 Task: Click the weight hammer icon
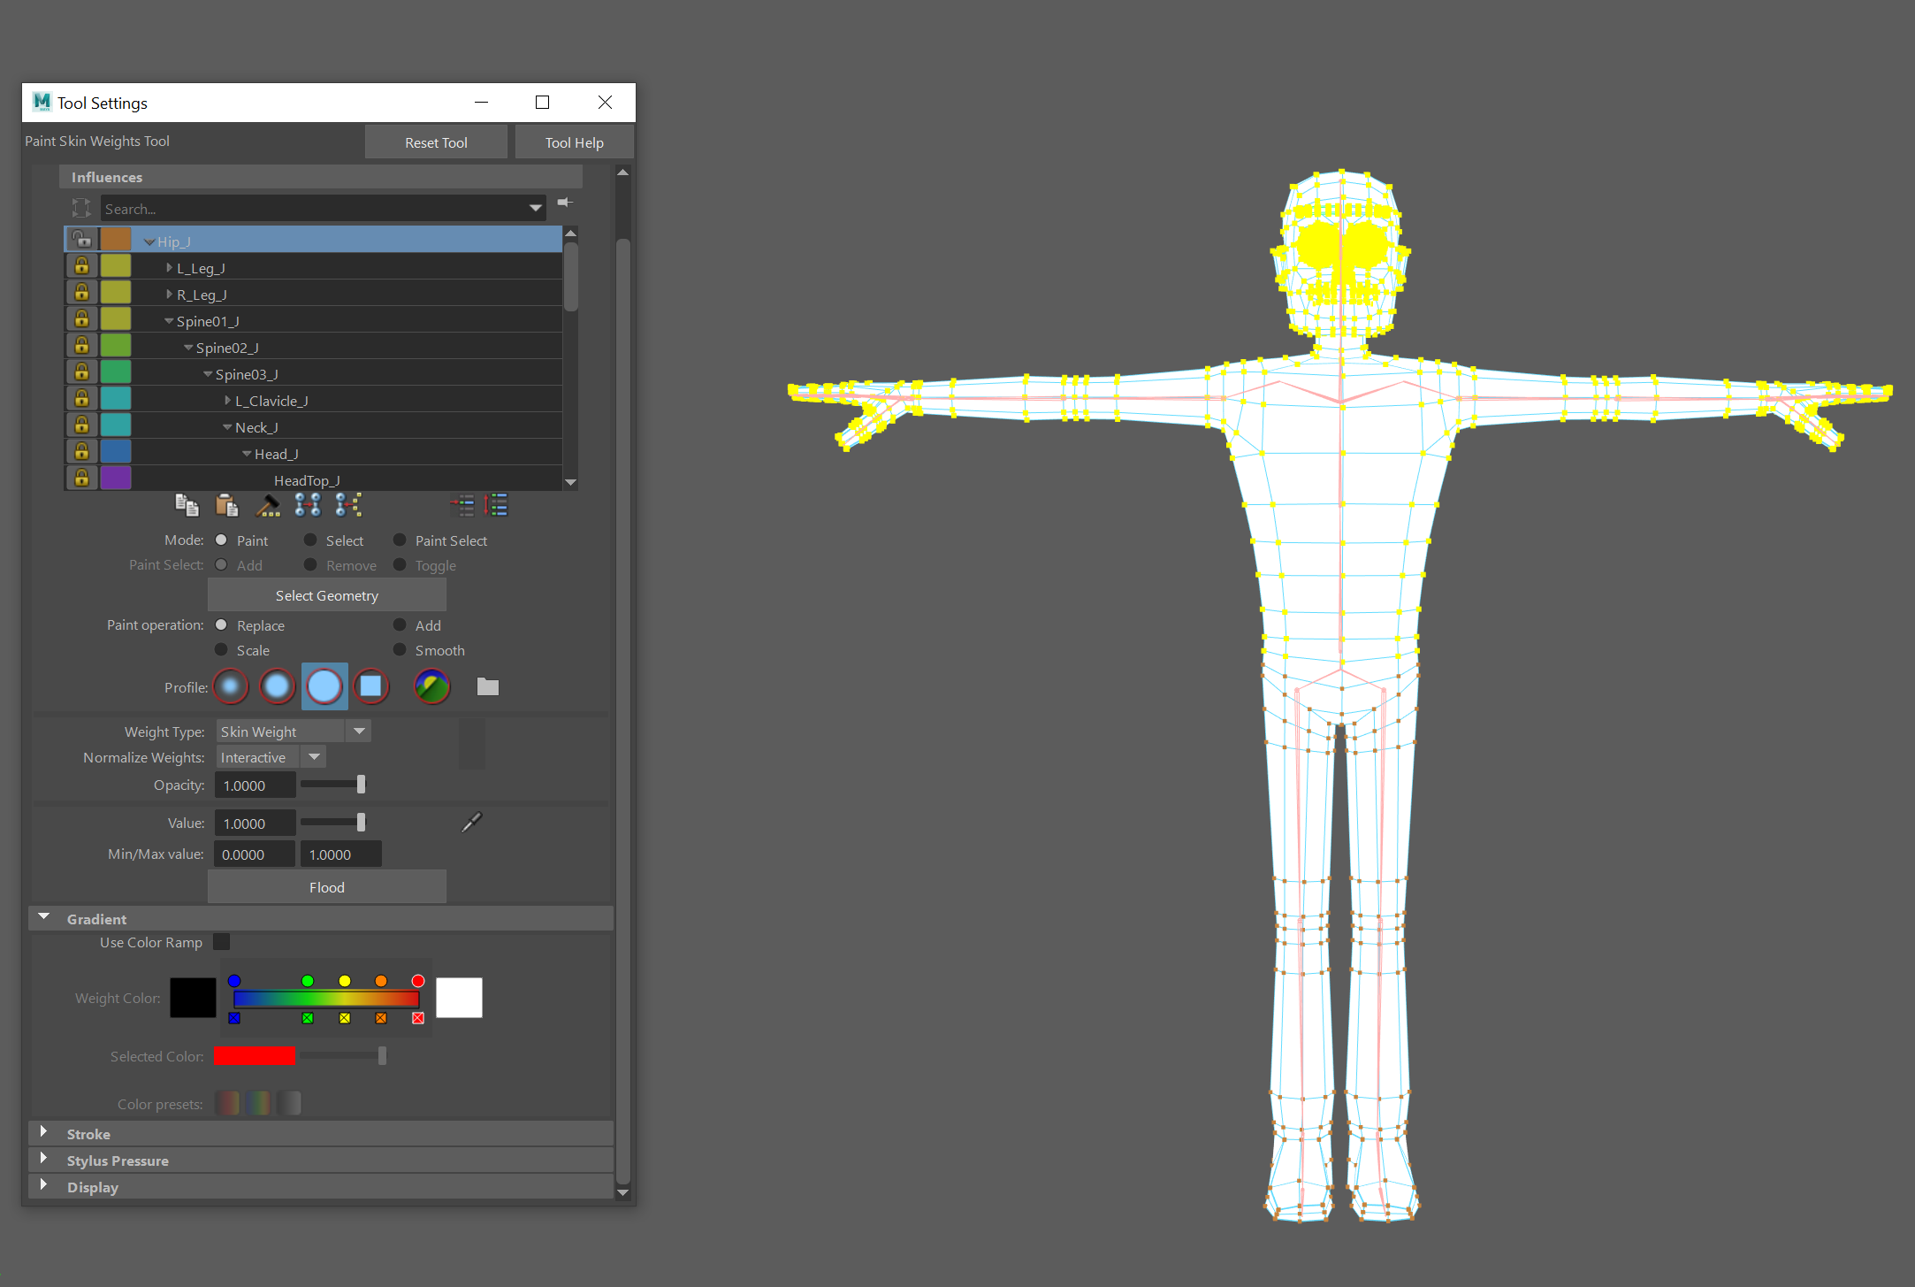tap(267, 505)
